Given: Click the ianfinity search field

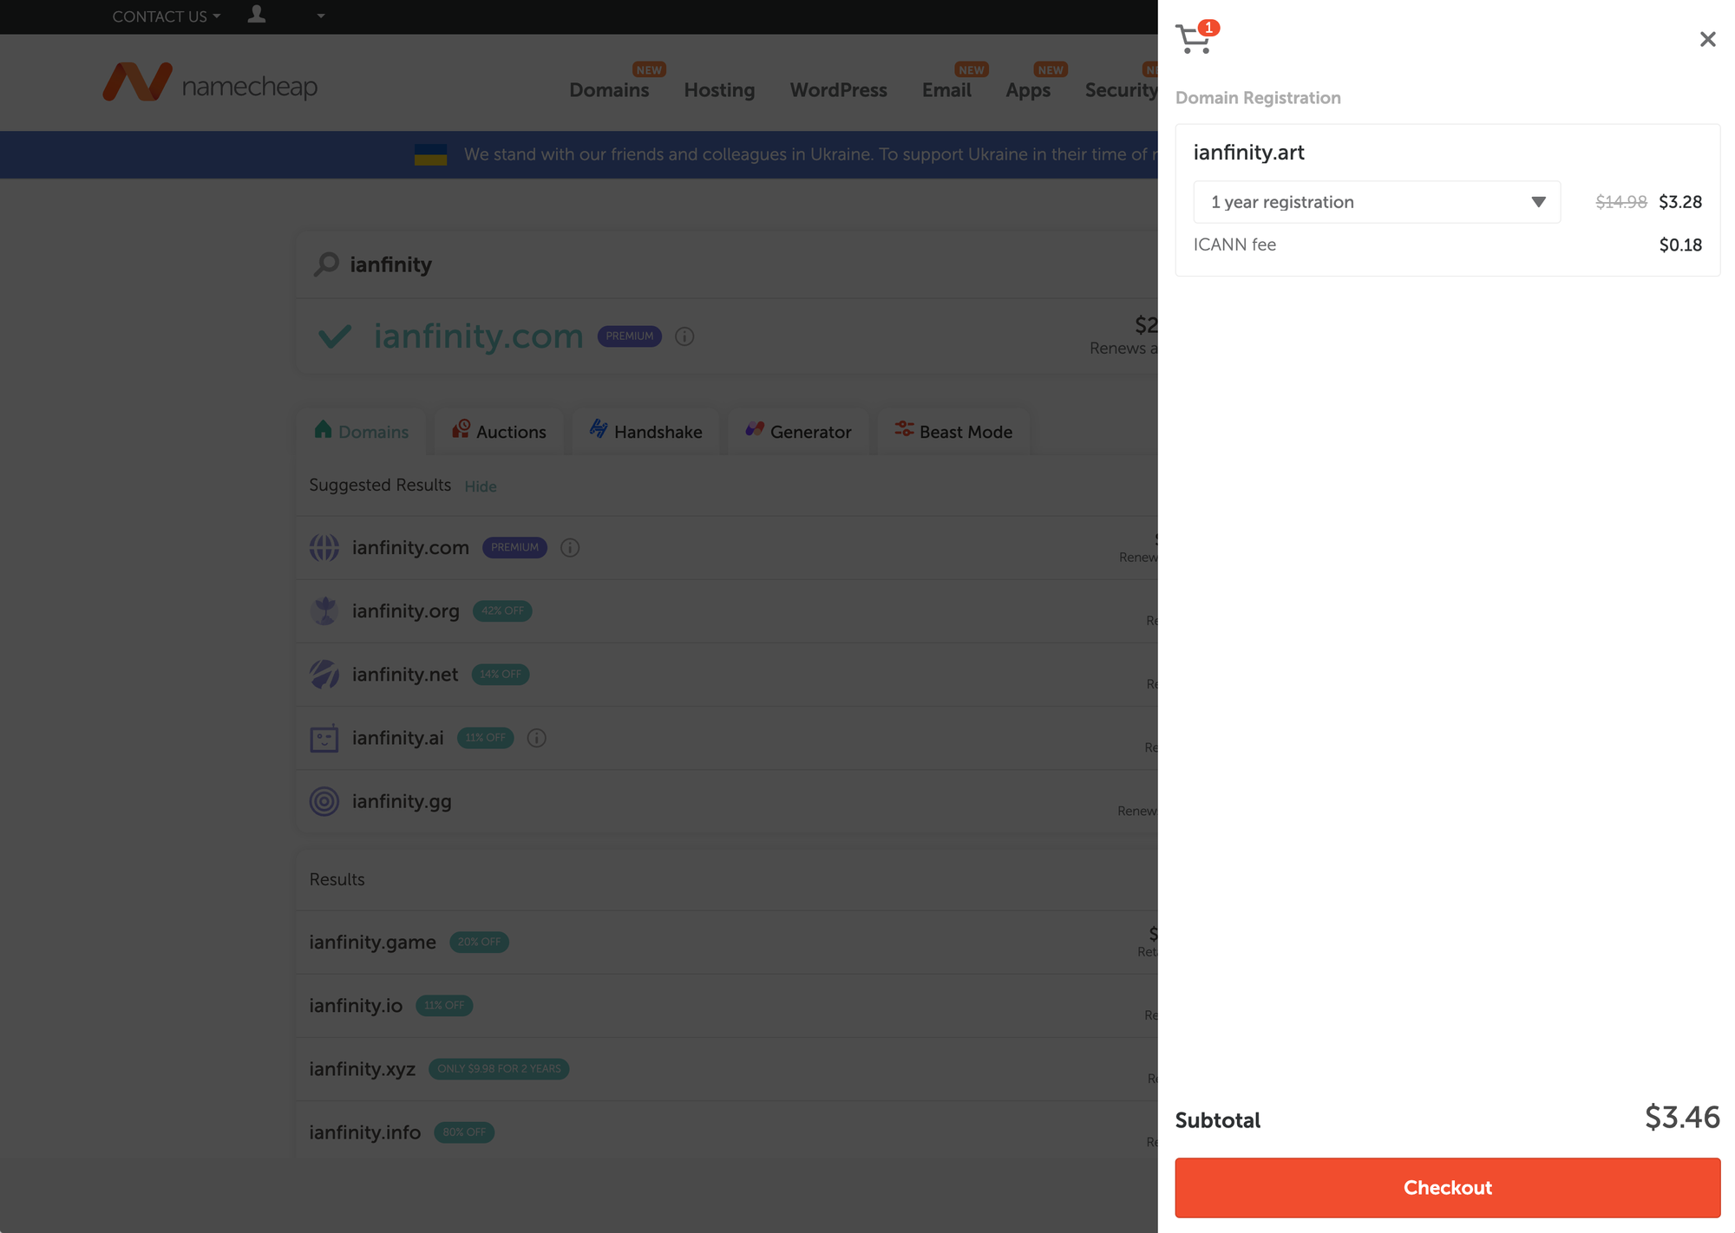Looking at the screenshot, I should pyautogui.click(x=727, y=264).
